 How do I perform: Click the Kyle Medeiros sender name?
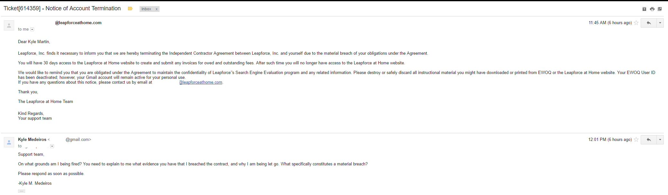32,140
